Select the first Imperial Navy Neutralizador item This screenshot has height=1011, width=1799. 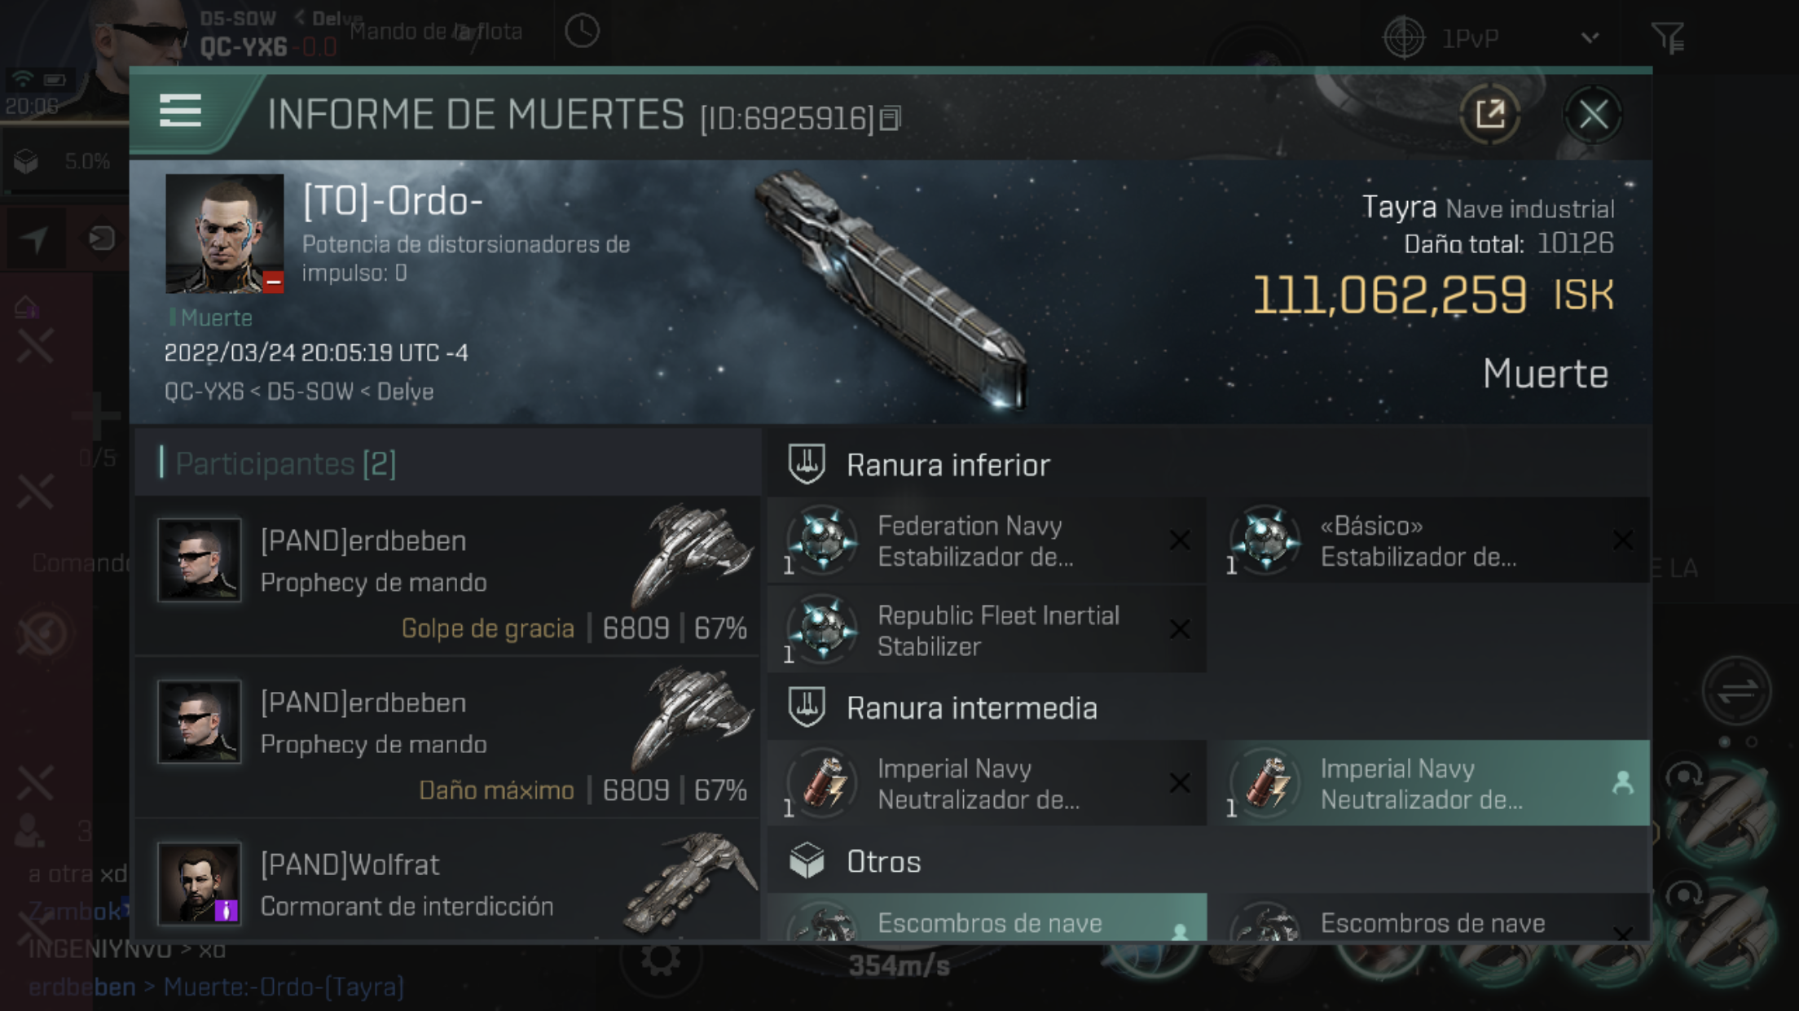tap(987, 783)
